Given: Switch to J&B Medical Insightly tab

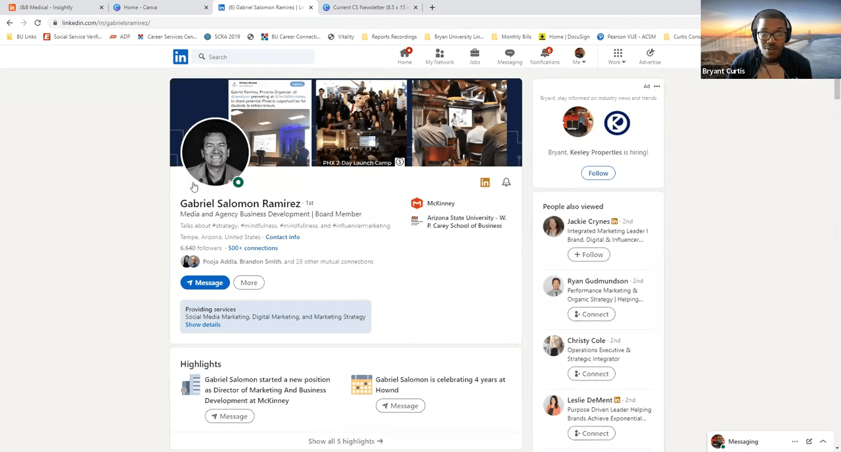Looking at the screenshot, I should coord(54,8).
